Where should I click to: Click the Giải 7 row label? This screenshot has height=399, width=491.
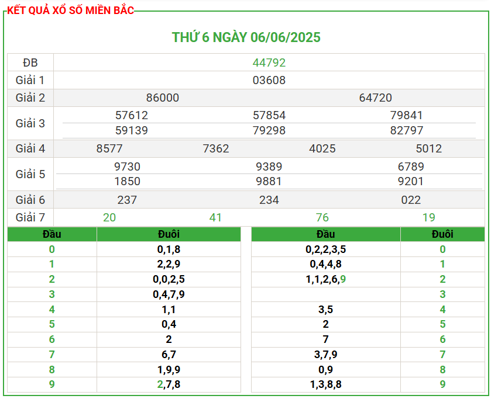30,217
